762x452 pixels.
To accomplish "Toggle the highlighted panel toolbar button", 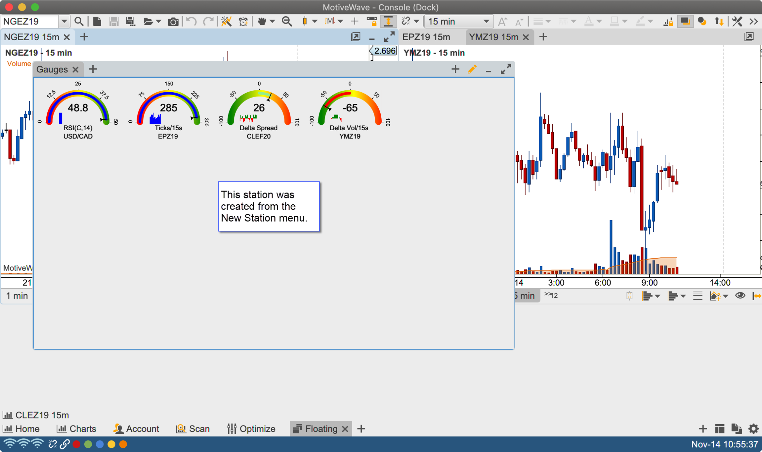I will pos(685,21).
